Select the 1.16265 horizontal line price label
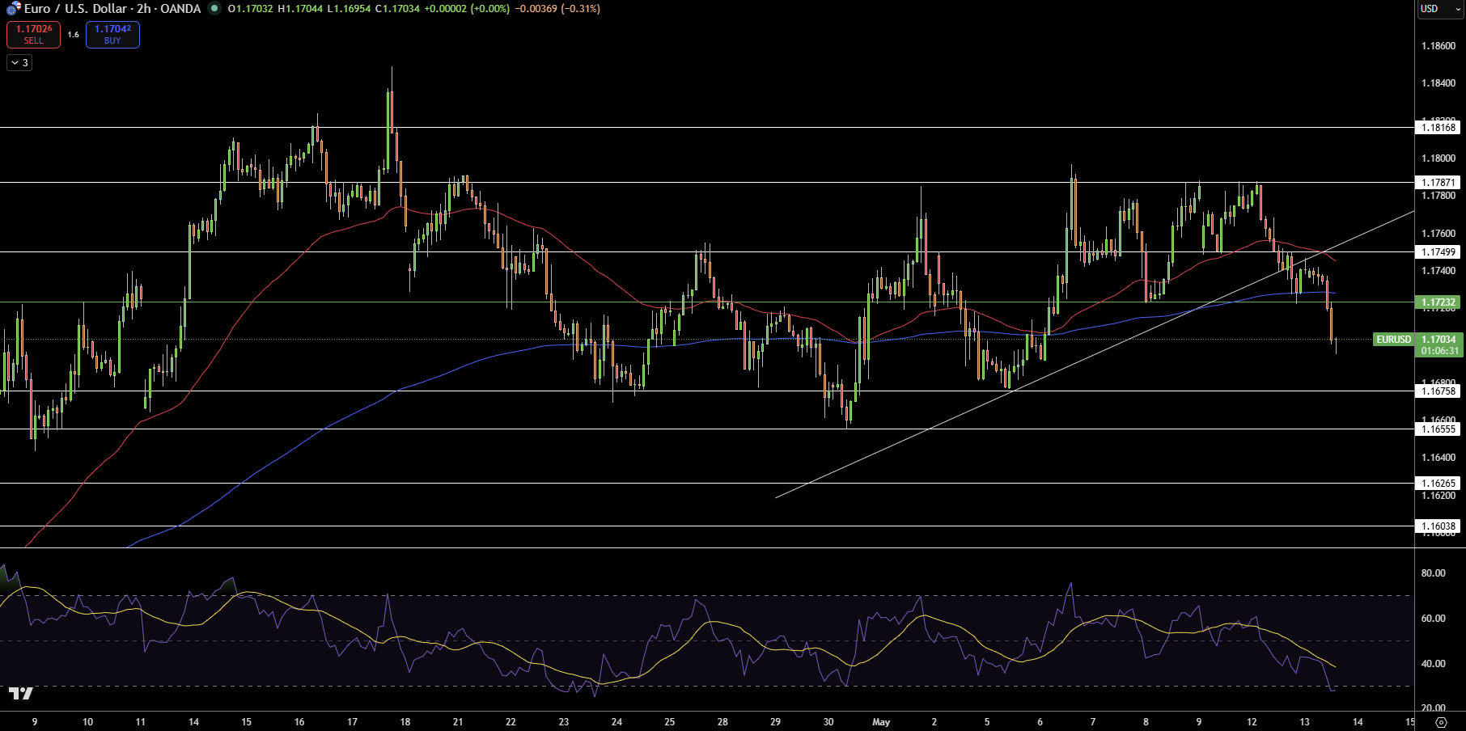Viewport: 1466px width, 731px height. coord(1438,484)
